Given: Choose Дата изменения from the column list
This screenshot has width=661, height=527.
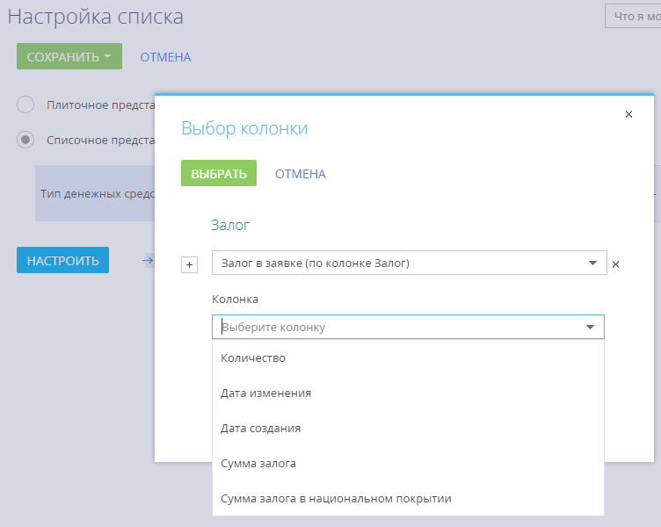Looking at the screenshot, I should (265, 393).
